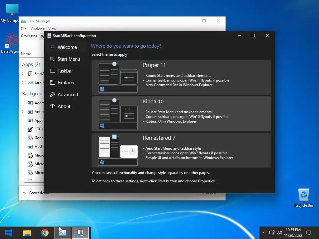
Task: Open the View menu in Task Manager
Action: [x=52, y=29]
